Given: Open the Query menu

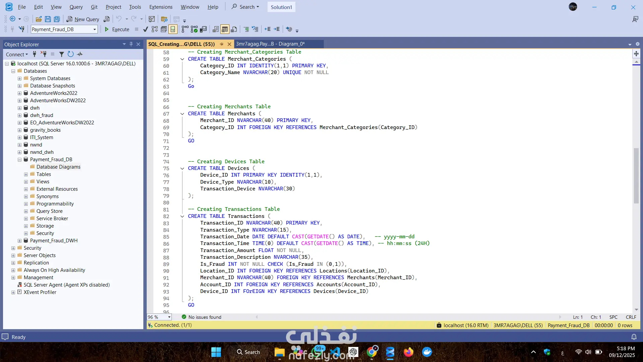Looking at the screenshot, I should pos(76,7).
